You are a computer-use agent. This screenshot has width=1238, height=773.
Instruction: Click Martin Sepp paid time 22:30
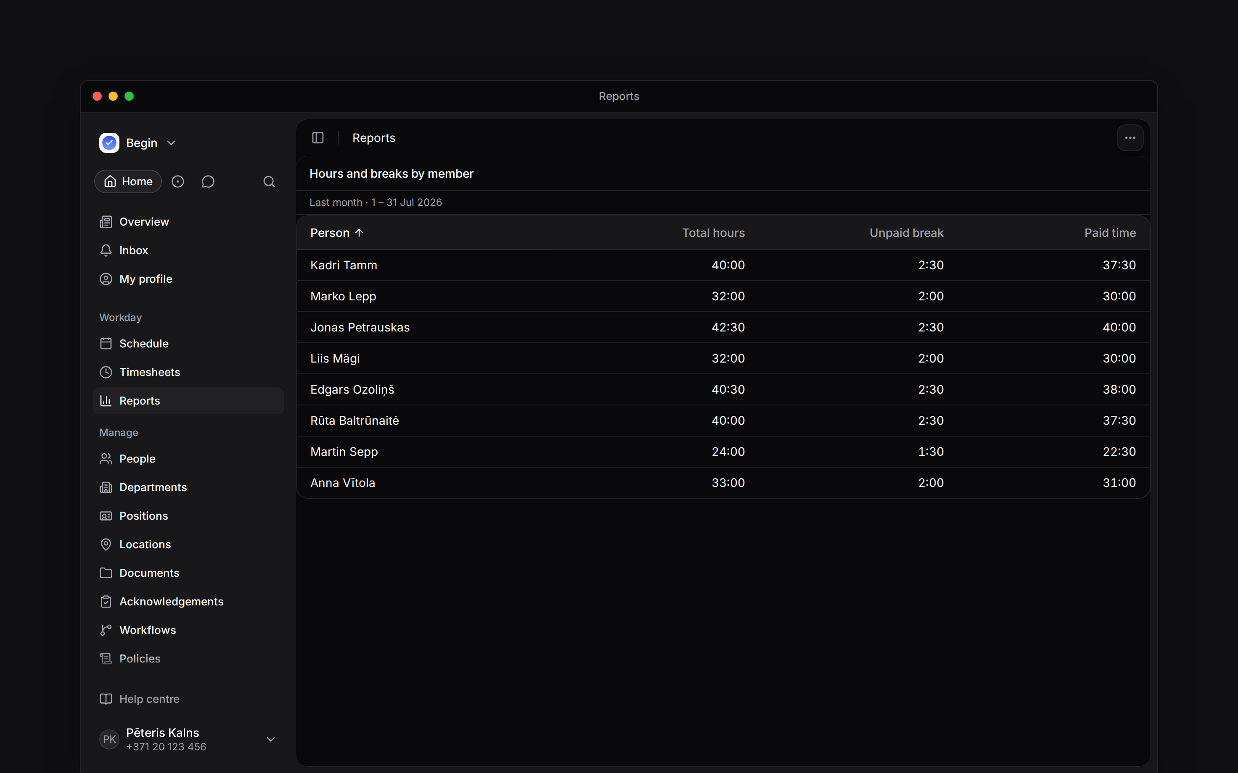[x=1119, y=452]
